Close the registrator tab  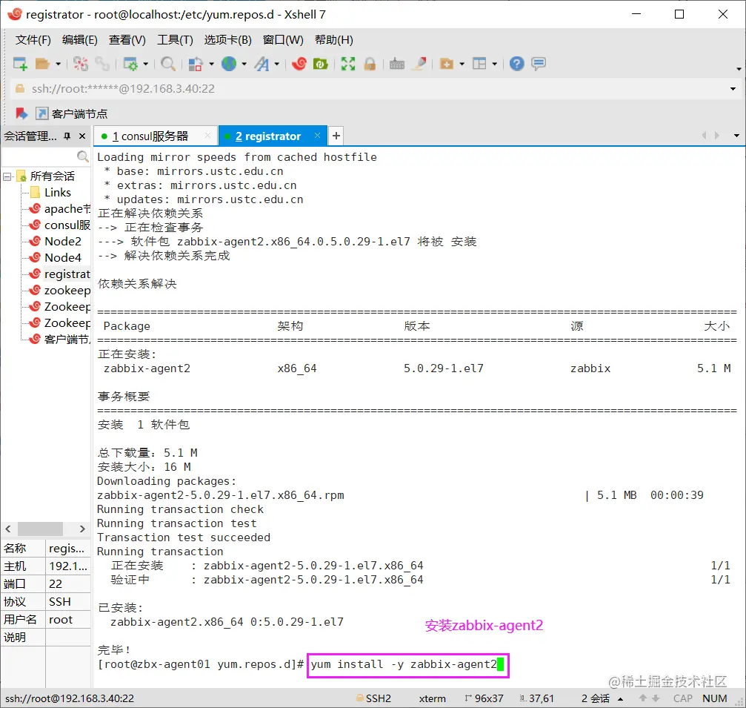tap(317, 136)
